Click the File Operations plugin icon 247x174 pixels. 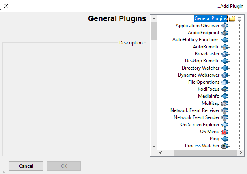[225, 82]
